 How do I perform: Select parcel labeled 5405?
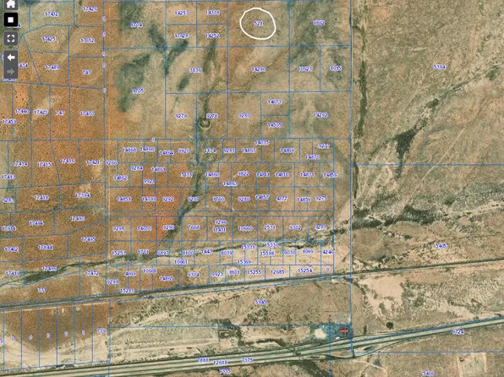pos(441,246)
